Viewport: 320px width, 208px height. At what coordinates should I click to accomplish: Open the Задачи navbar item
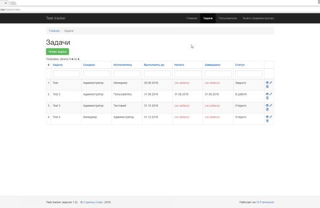208,18
